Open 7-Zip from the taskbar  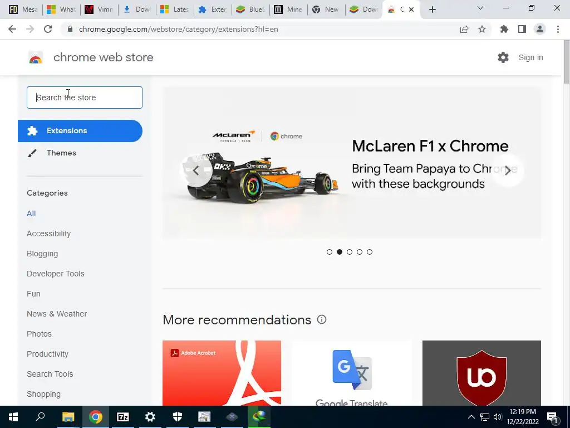[x=123, y=417]
